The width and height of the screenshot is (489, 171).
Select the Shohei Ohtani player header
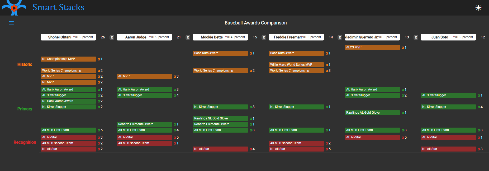(x=68, y=37)
